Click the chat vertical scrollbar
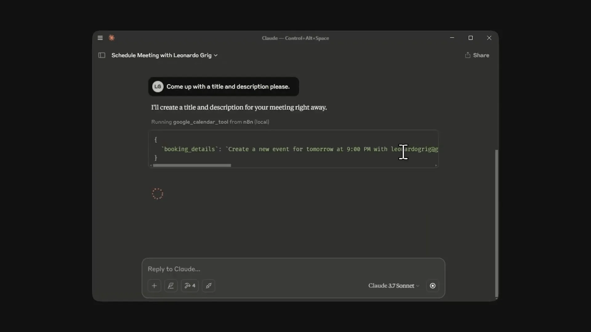 (x=496, y=223)
